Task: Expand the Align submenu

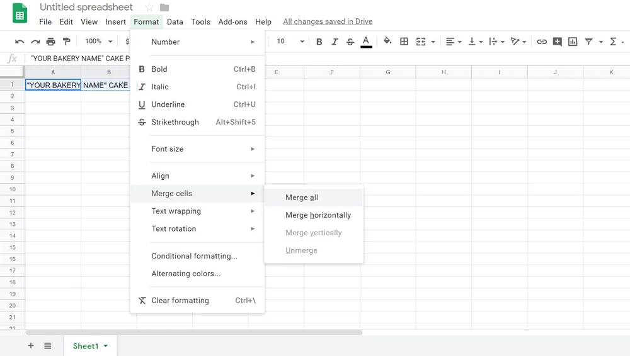Action: [197, 175]
